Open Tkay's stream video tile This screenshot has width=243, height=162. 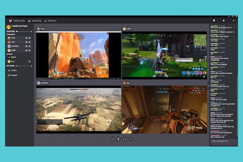164,110
